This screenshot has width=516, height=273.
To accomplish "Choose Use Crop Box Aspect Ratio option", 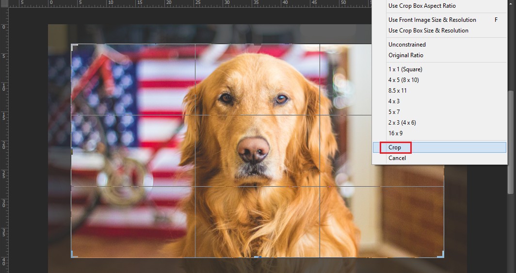I will (x=422, y=6).
